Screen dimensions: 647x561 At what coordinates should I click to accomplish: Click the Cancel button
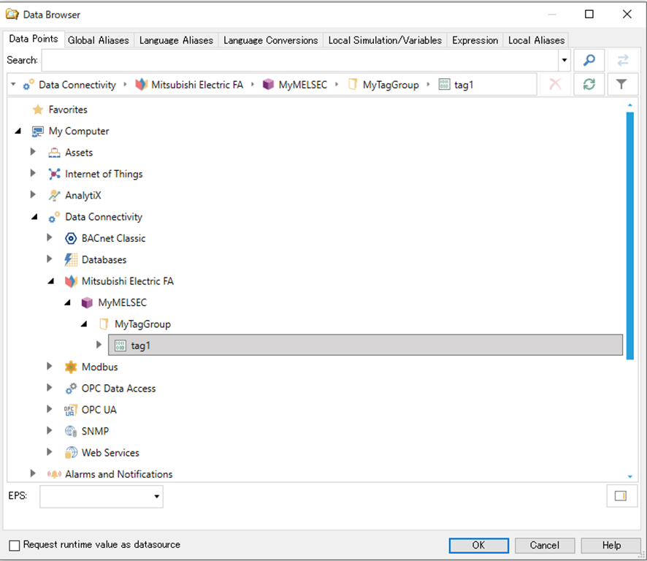point(545,546)
